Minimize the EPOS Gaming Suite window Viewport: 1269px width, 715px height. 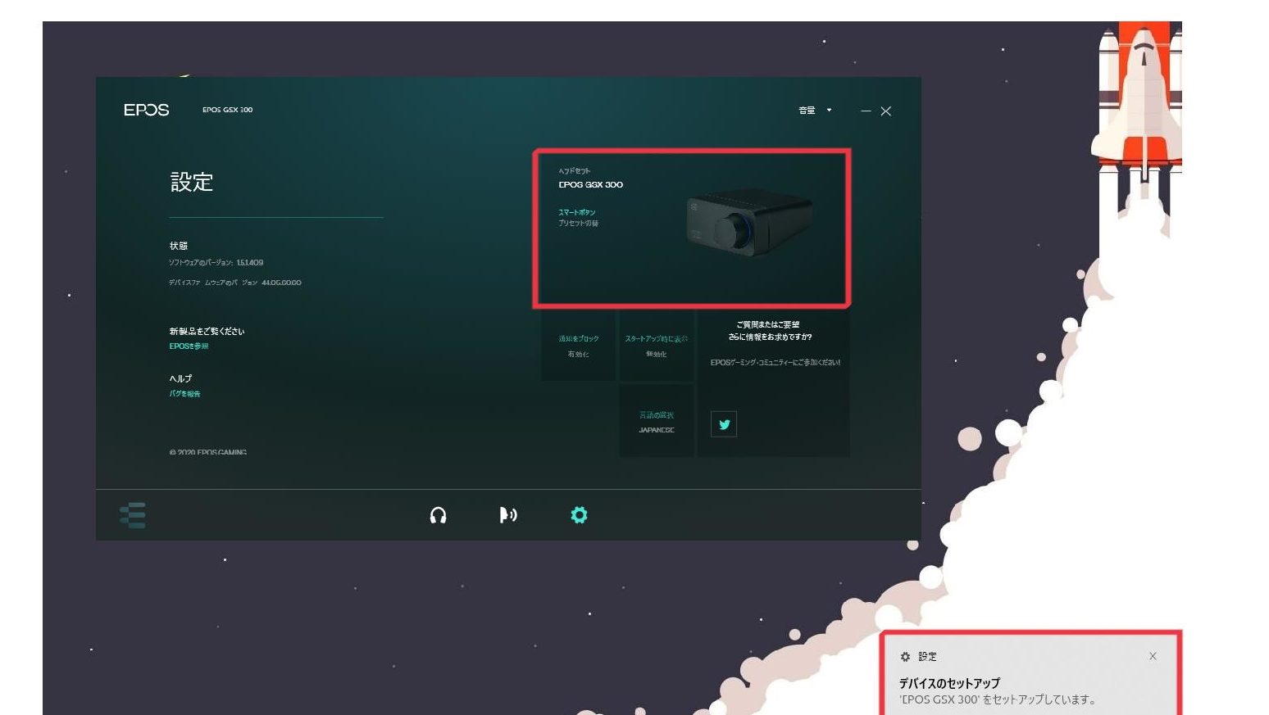coord(866,111)
